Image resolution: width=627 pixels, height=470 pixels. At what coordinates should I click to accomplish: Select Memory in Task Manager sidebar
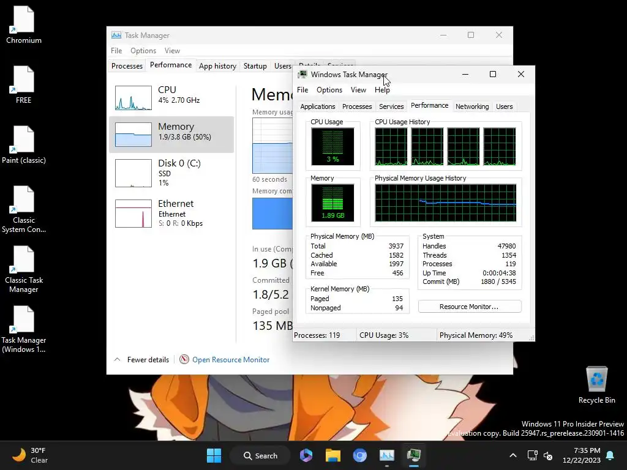171,134
